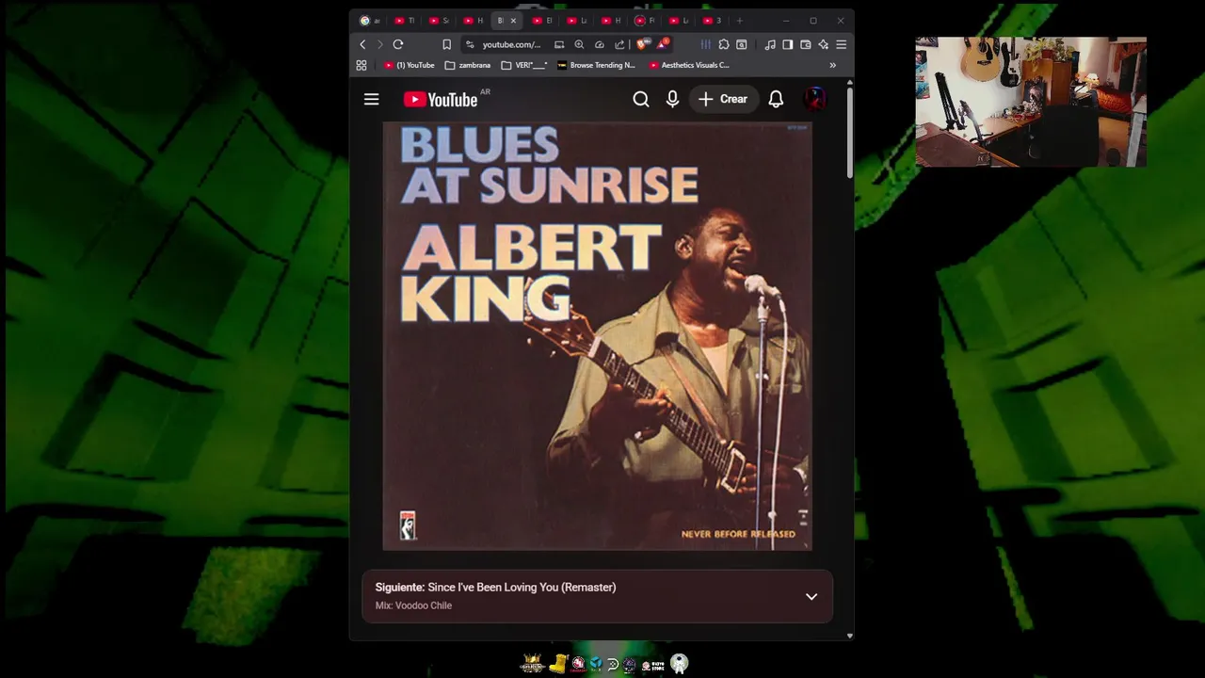Switch to the YouTube tab labeled El
The image size is (1205, 678).
point(542,21)
